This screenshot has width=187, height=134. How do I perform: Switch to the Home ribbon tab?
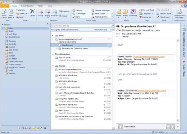14,6
